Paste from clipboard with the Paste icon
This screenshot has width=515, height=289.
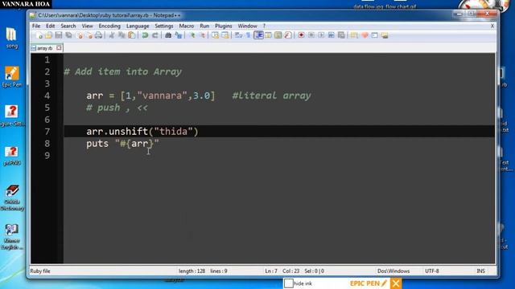132,35
